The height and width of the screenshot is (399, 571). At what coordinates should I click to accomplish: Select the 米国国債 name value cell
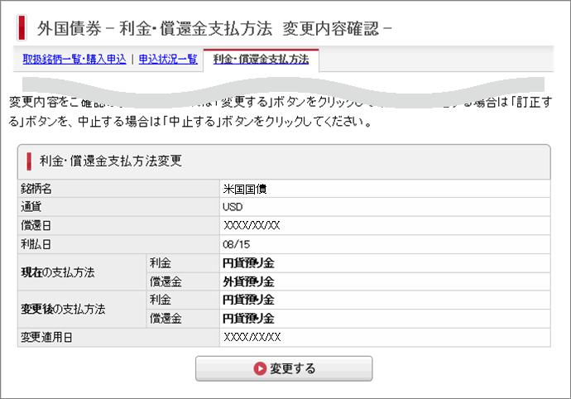click(245, 189)
